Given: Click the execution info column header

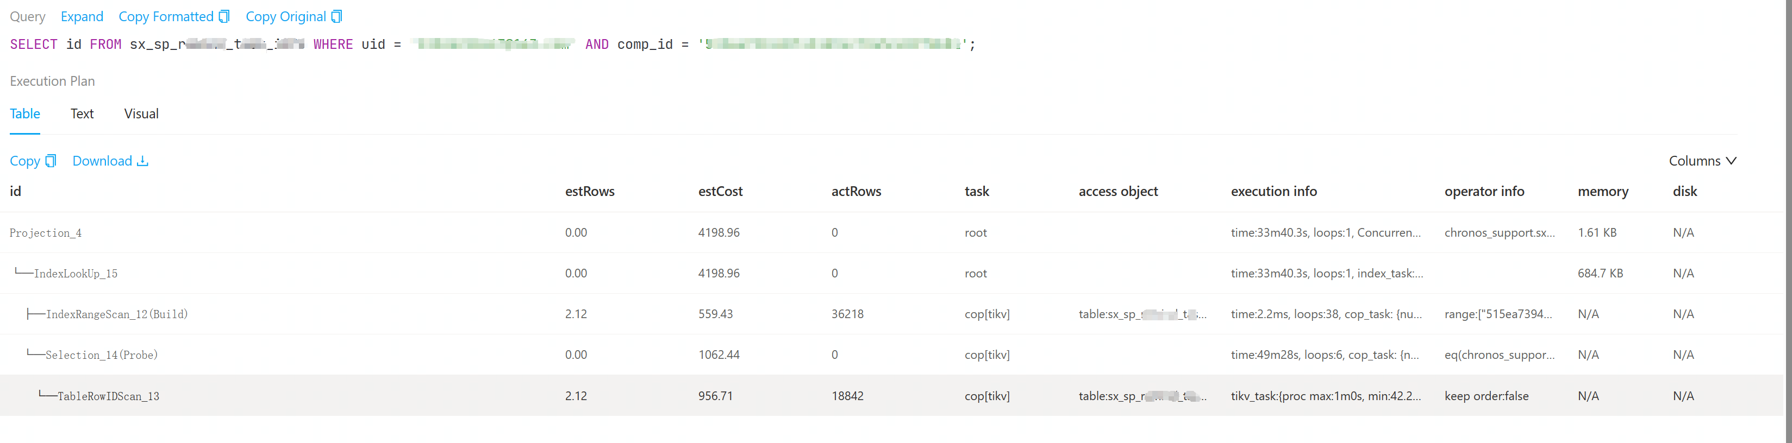Looking at the screenshot, I should (x=1273, y=192).
